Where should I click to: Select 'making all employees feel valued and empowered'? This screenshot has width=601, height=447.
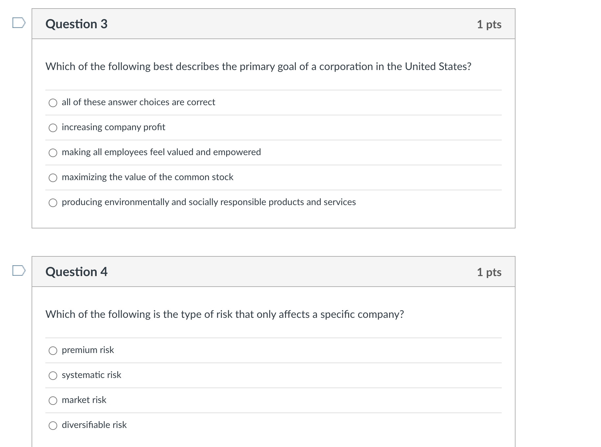click(x=53, y=153)
